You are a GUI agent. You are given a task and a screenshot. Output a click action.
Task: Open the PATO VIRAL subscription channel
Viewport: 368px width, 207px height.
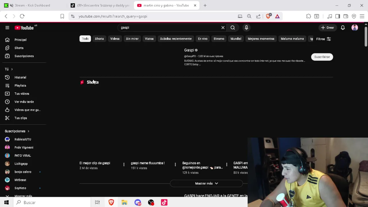[23, 156]
